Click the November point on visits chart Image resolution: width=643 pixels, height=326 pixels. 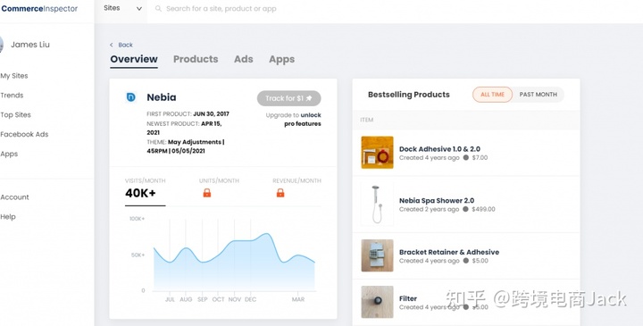tap(235, 241)
